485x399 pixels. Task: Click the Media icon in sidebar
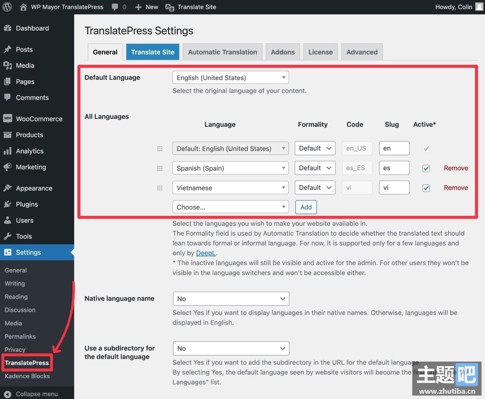(8, 66)
